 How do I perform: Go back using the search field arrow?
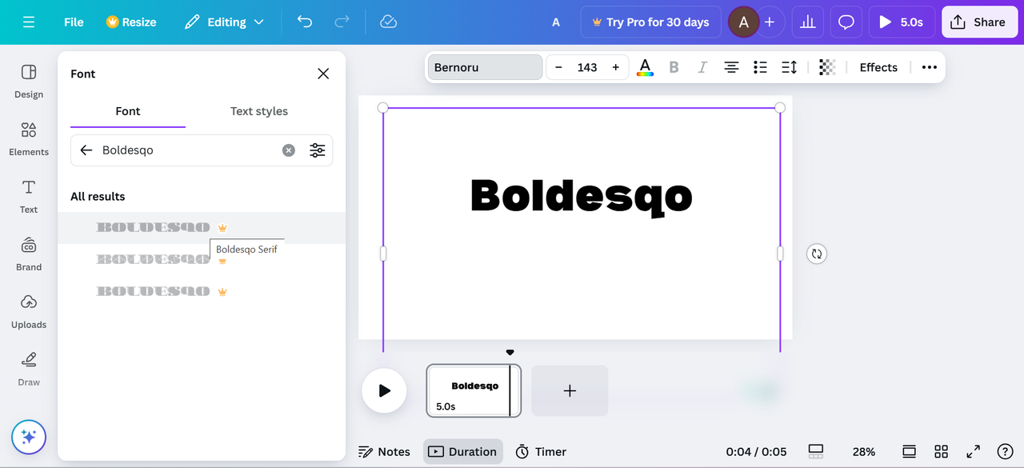coord(86,150)
